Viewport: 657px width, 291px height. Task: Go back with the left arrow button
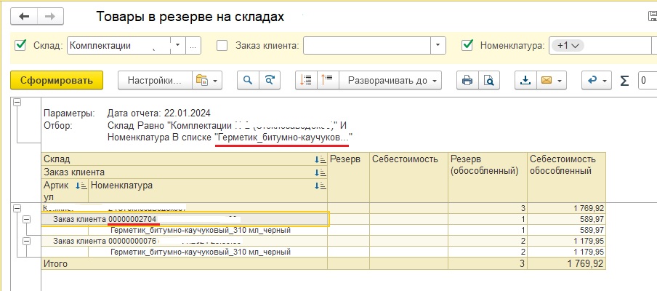pyautogui.click(x=24, y=16)
